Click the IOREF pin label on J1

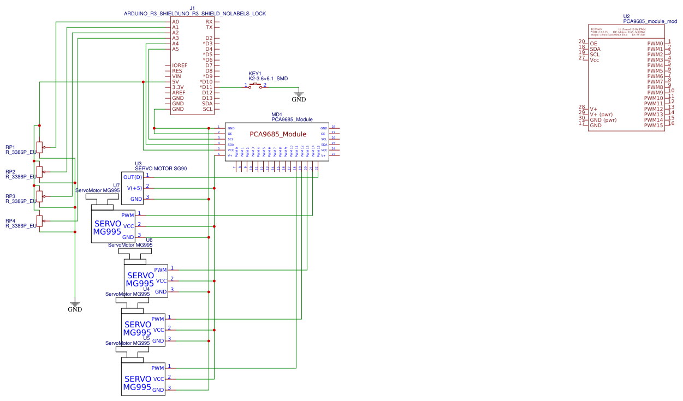pos(180,65)
